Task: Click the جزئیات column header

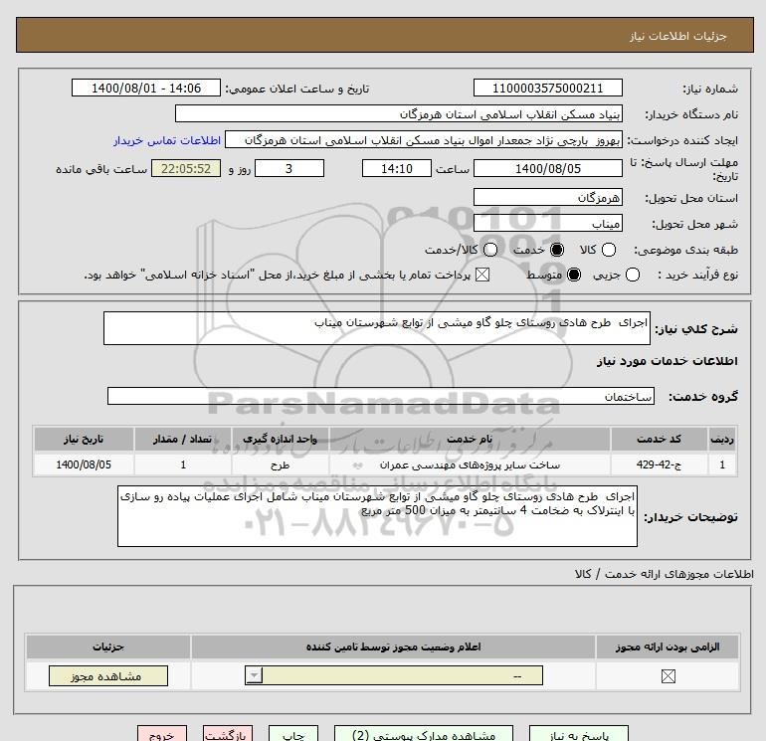Action: coord(108,647)
